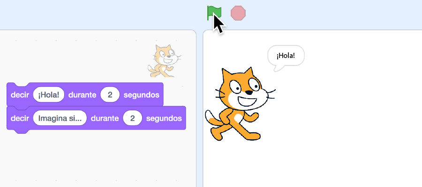
Task: Click the word "decir" on the second block
Action: [20, 118]
